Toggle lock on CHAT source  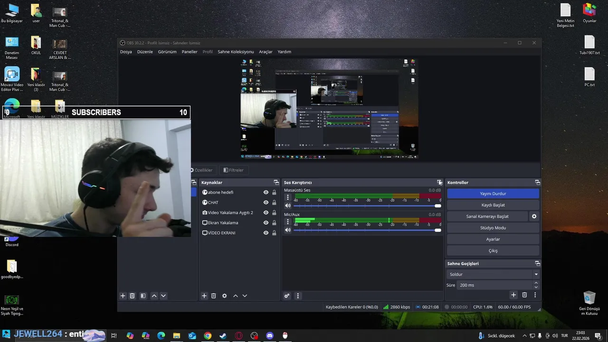[x=274, y=202]
